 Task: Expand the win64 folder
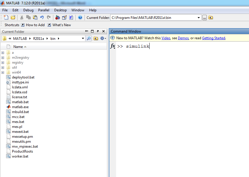pyautogui.click(x=3, y=72)
